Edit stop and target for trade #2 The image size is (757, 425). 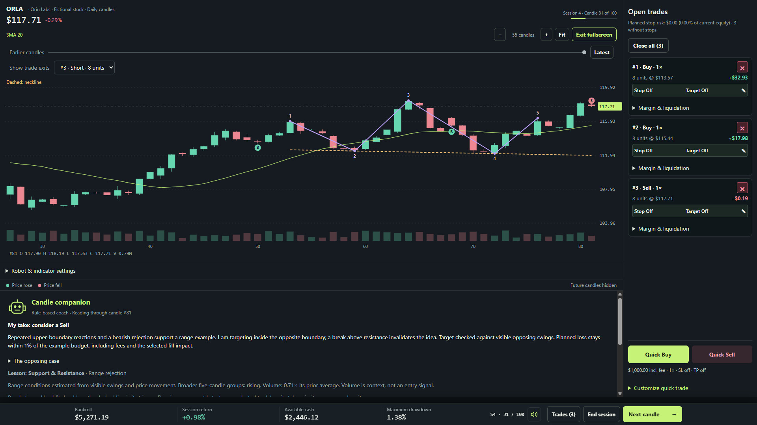click(743, 151)
